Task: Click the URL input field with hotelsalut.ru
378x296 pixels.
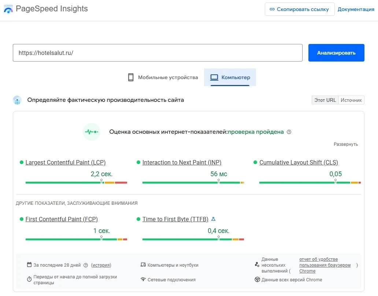Action: coord(157,53)
